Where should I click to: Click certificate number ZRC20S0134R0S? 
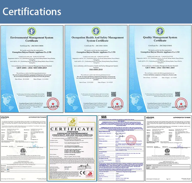(x=102, y=46)
